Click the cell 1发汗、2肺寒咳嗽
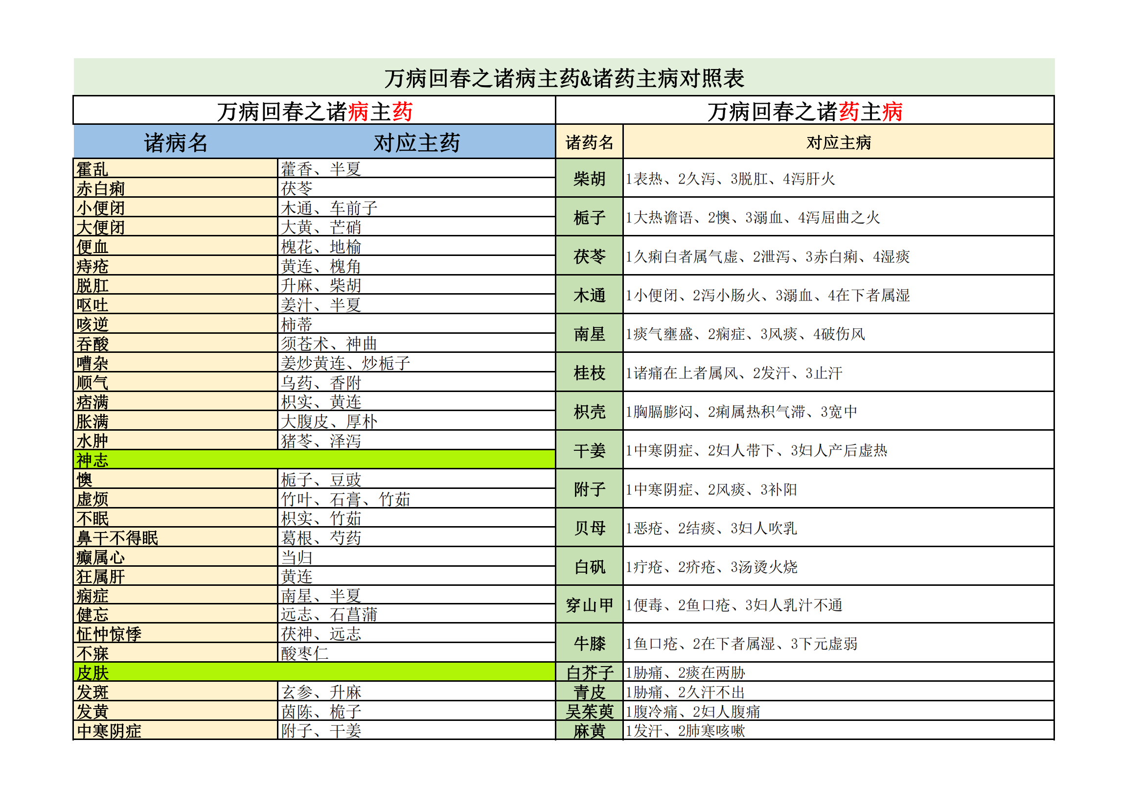1144x809 pixels. pyautogui.click(x=839, y=731)
